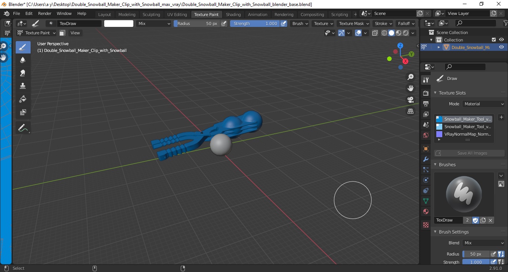Click the red X axis gizmo ball

click(406, 61)
